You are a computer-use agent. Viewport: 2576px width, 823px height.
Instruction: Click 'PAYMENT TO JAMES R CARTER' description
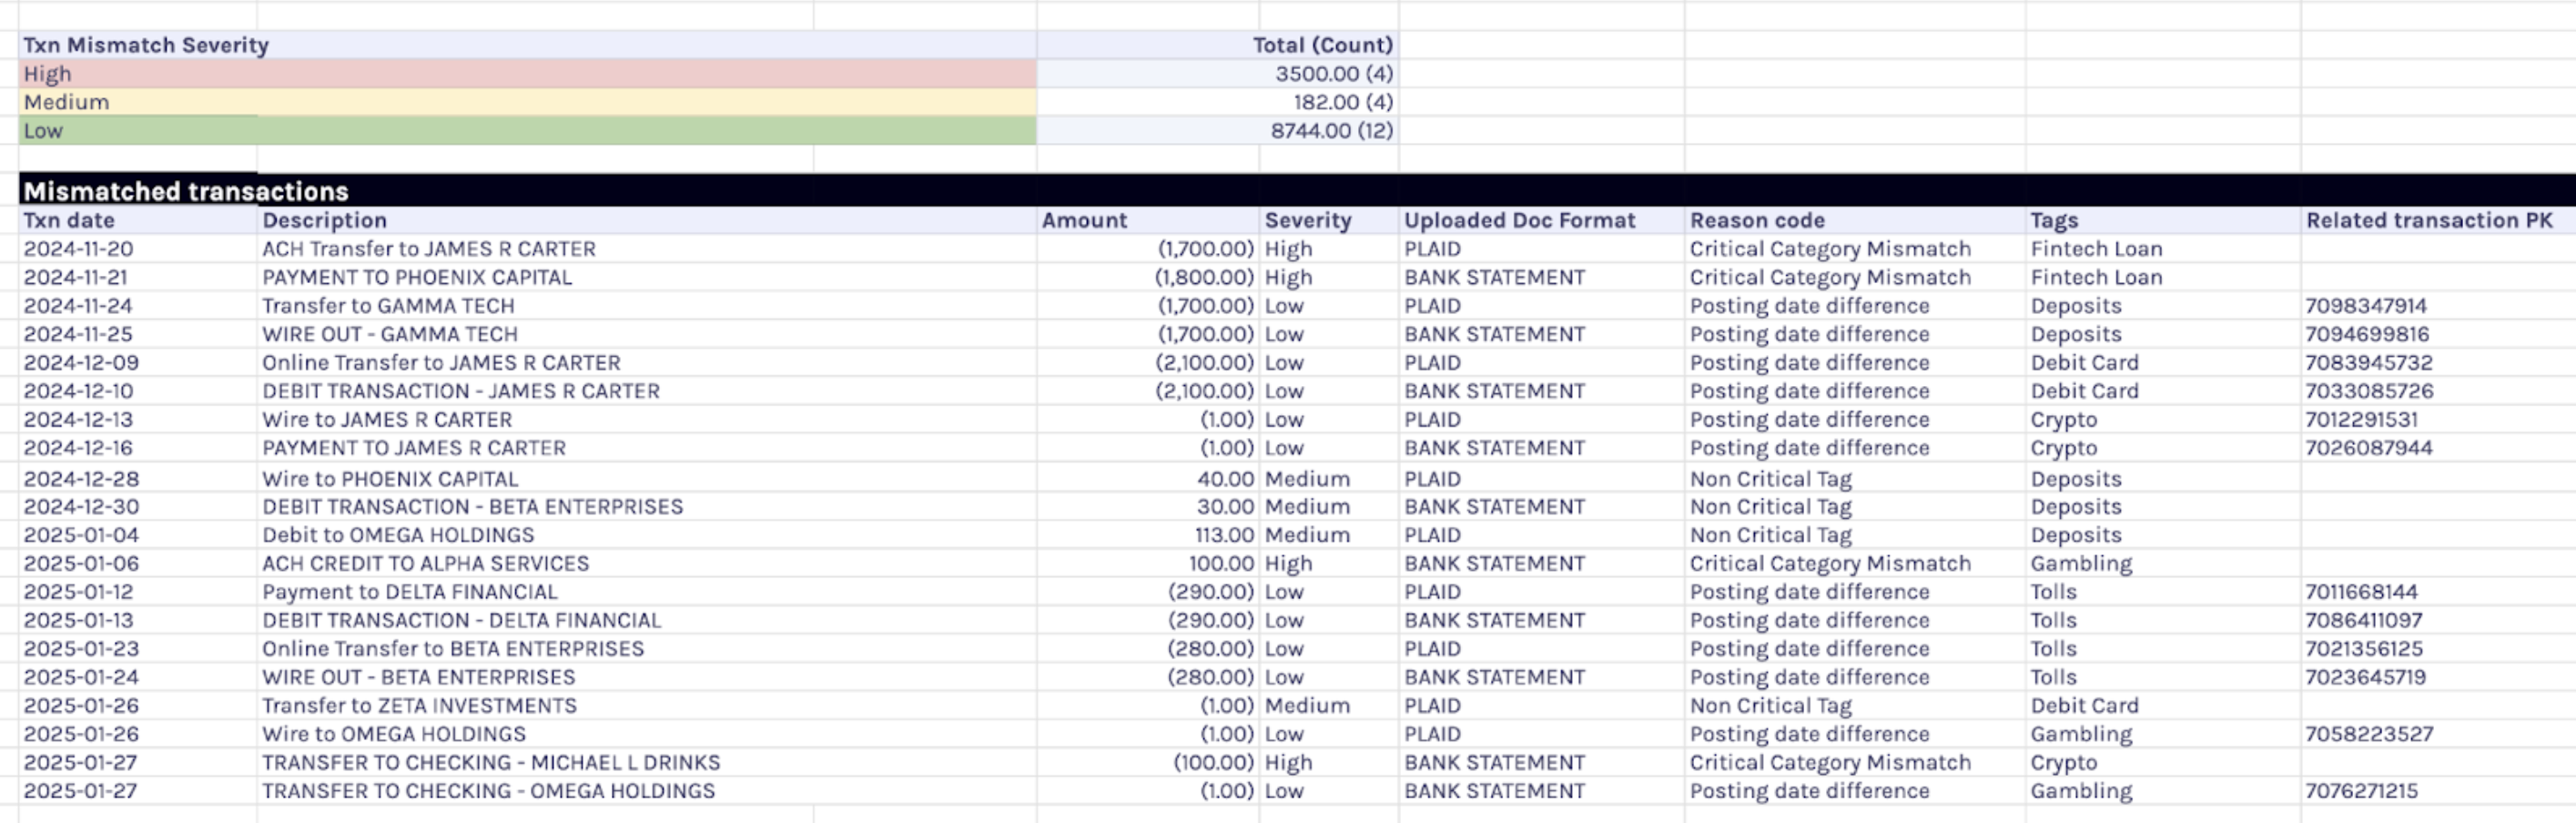click(x=647, y=448)
